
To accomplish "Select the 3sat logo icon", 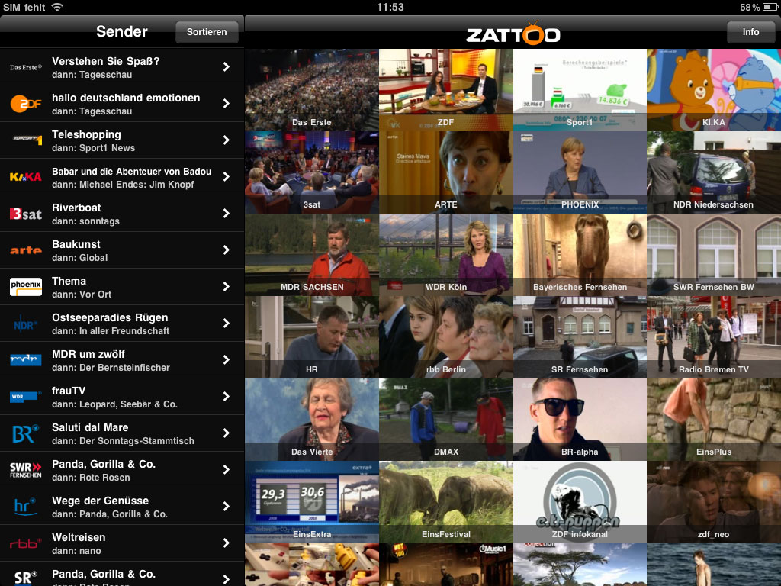I will 25,214.
